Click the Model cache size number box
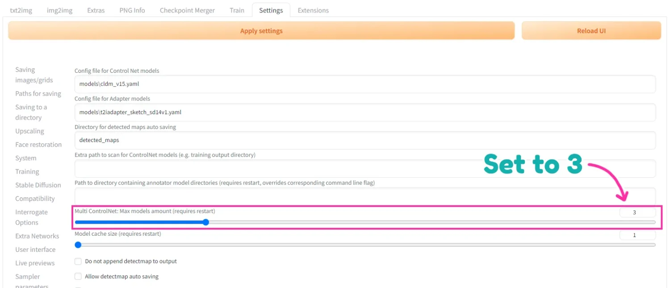The image size is (670, 288). 637,235
